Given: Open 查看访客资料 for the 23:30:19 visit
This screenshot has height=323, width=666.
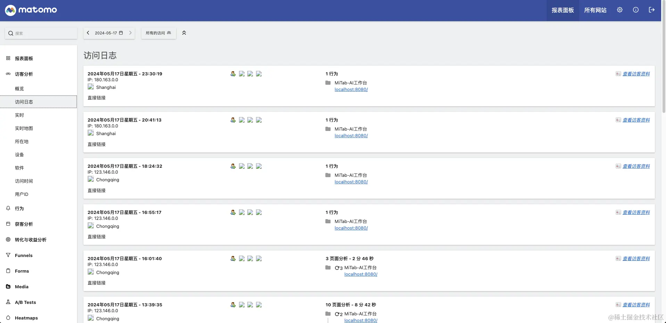Looking at the screenshot, I should pos(636,74).
